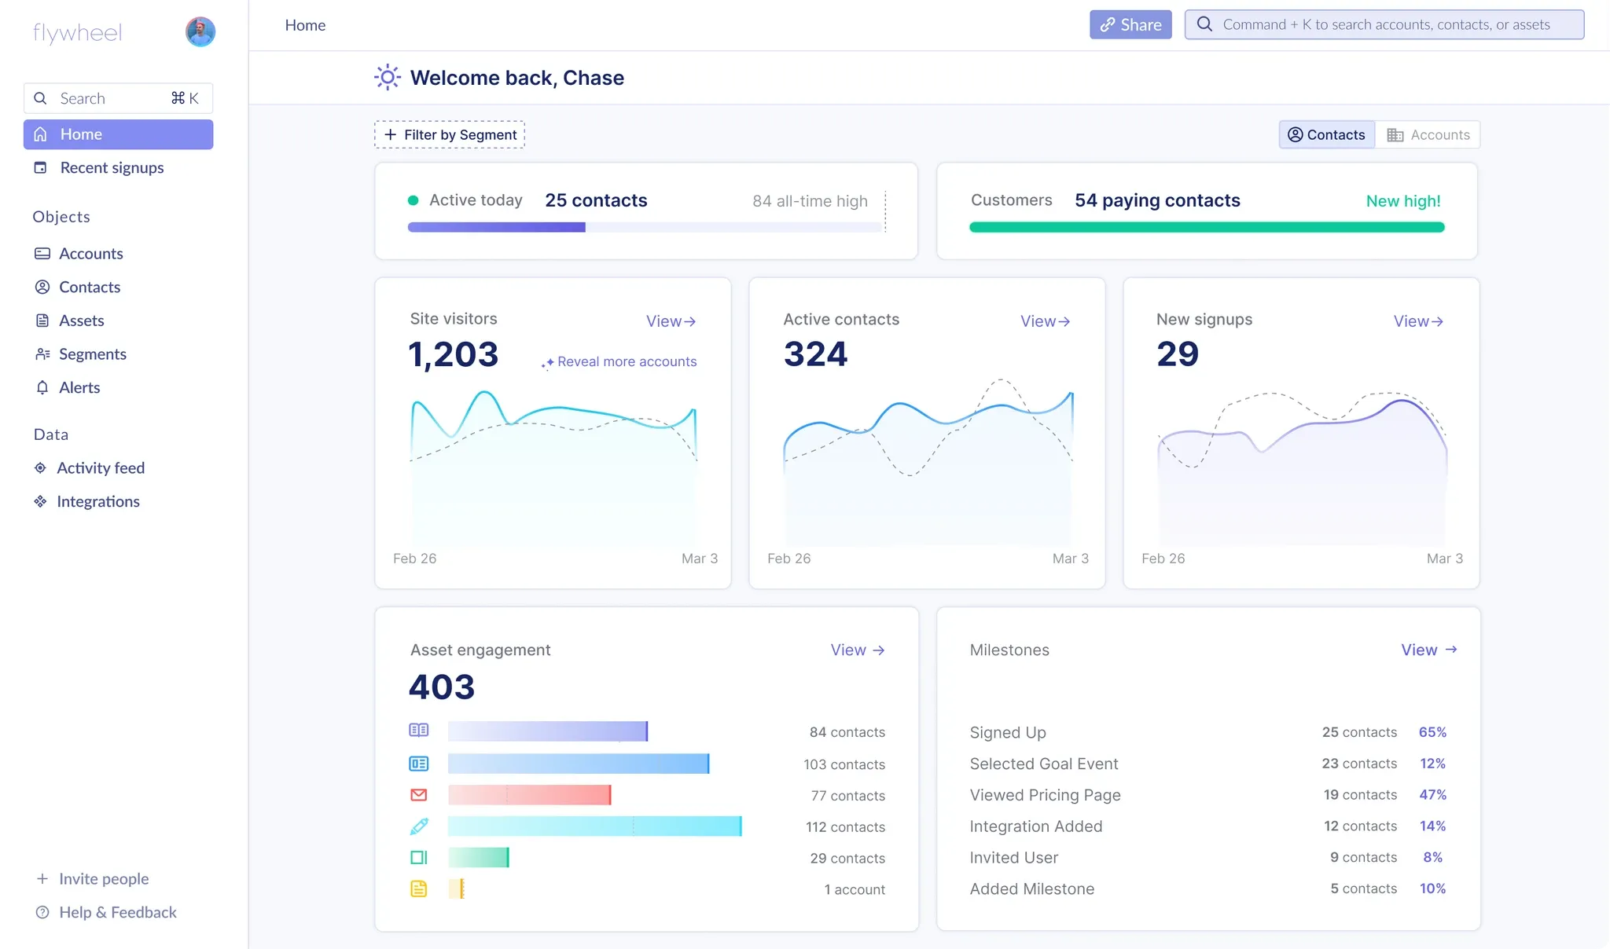The height and width of the screenshot is (949, 1610).
Task: Open Alerts from the Objects list
Action: pos(79,387)
